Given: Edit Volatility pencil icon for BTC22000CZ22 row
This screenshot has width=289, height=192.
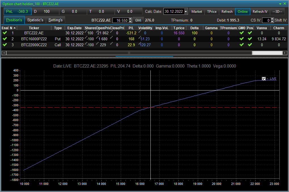Looking at the screenshot, I should pyautogui.click(x=140, y=43).
